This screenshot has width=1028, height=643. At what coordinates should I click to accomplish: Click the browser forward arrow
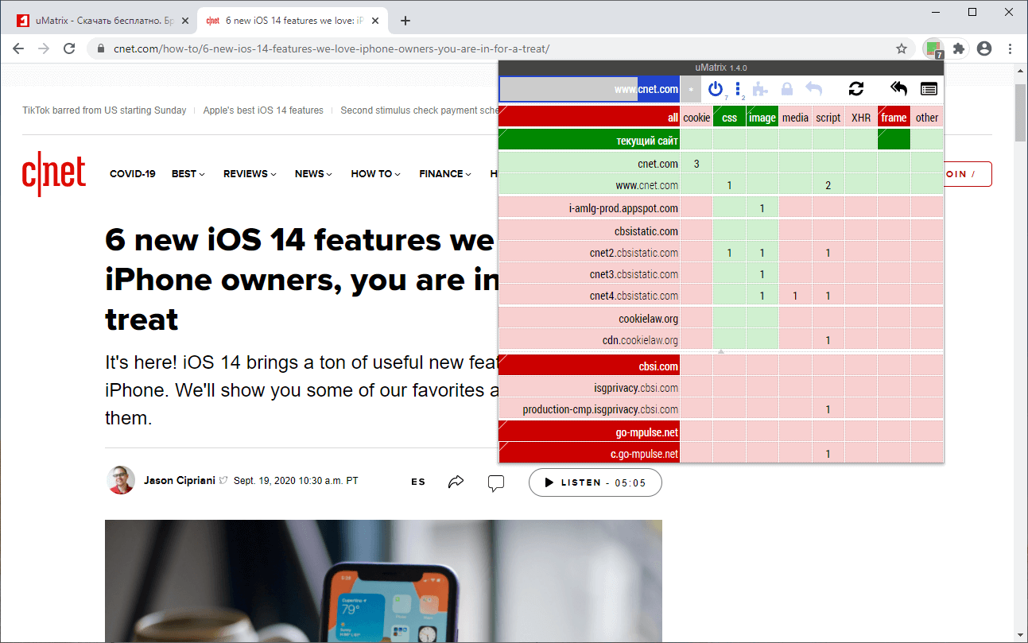tap(44, 48)
